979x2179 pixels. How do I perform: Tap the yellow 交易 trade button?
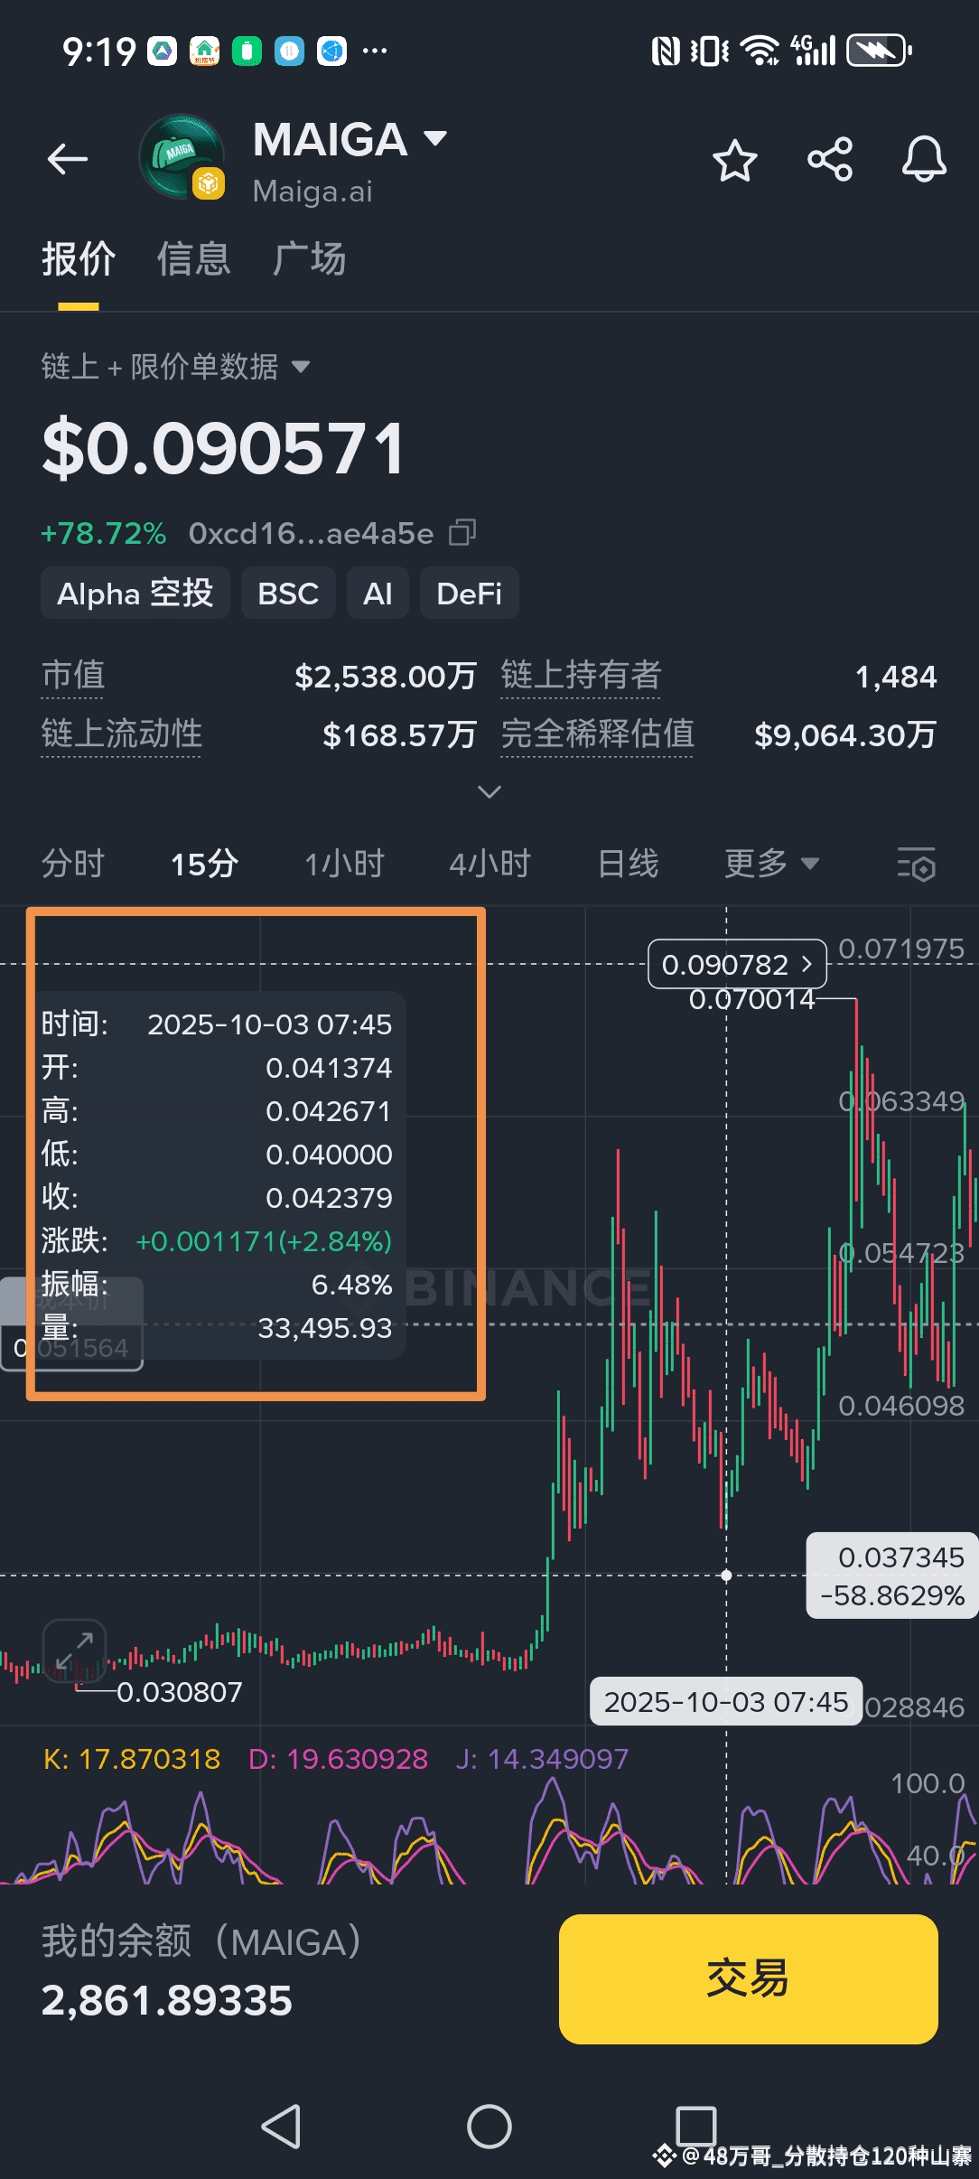click(748, 1978)
